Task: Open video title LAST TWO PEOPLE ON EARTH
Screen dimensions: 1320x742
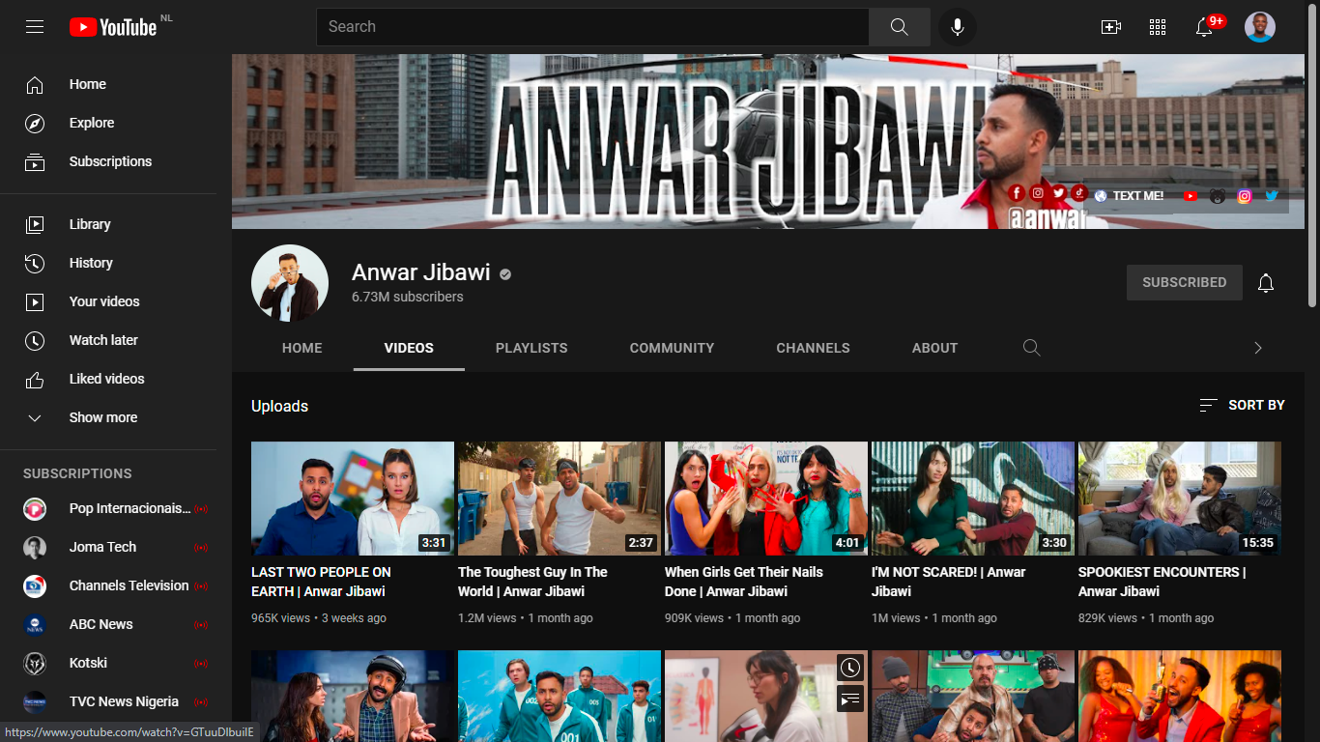Action: pos(321,582)
